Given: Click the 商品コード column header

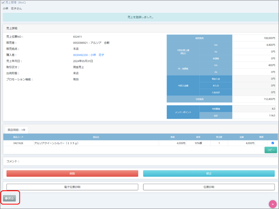Looking at the screenshot, I should 18,137.
